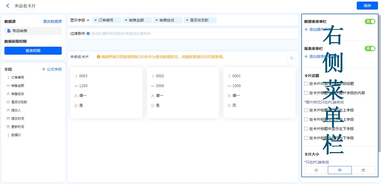The image size is (381, 184).
Task: Click the 保存 button
Action: (x=367, y=6)
